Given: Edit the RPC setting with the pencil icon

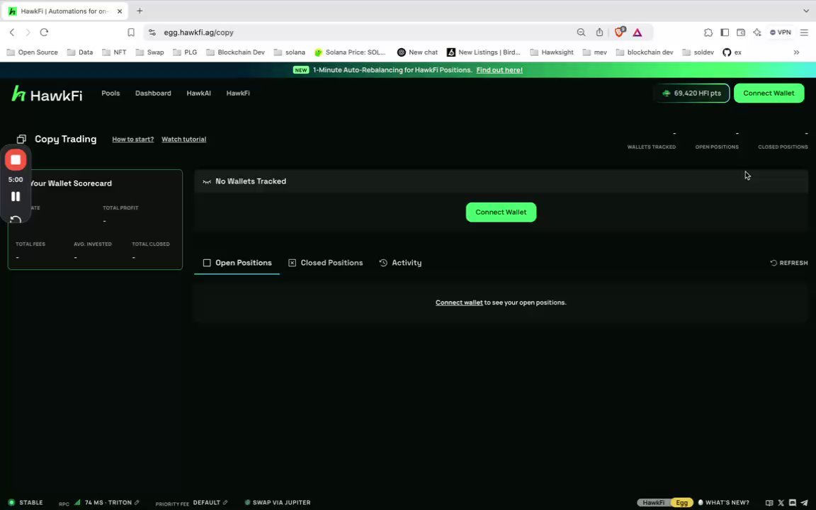Looking at the screenshot, I should [137, 503].
